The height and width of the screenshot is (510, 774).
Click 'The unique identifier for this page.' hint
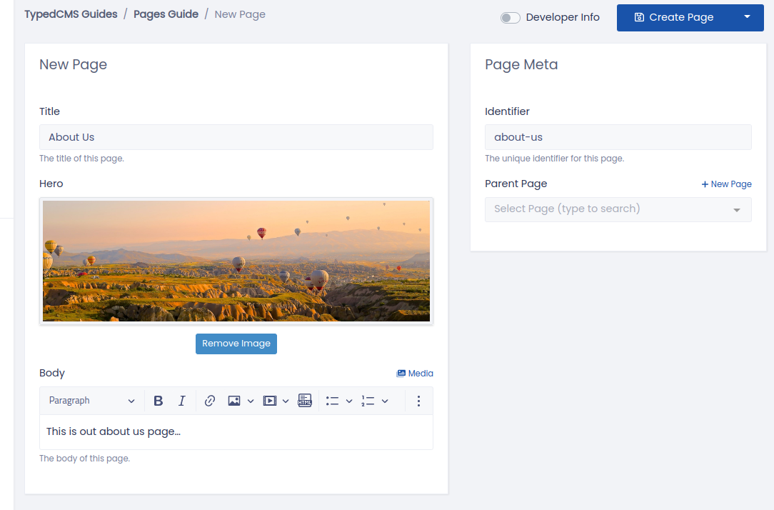(x=554, y=159)
